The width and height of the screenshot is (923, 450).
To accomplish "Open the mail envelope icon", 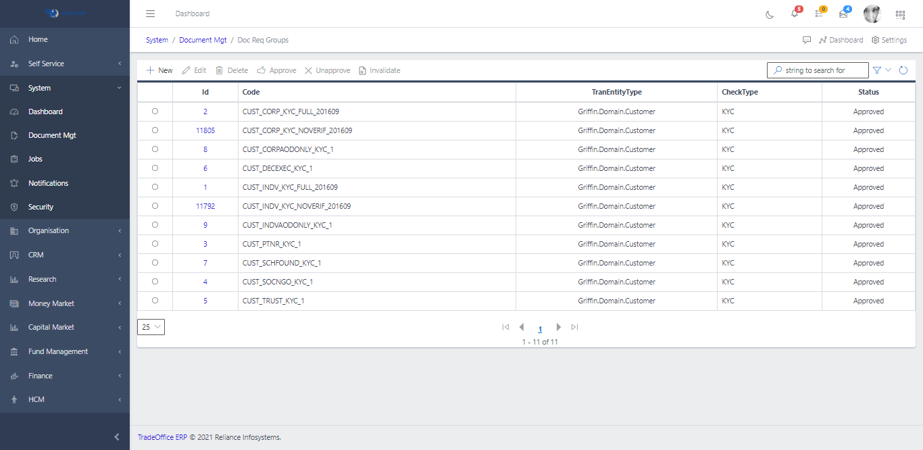I will 843,14.
